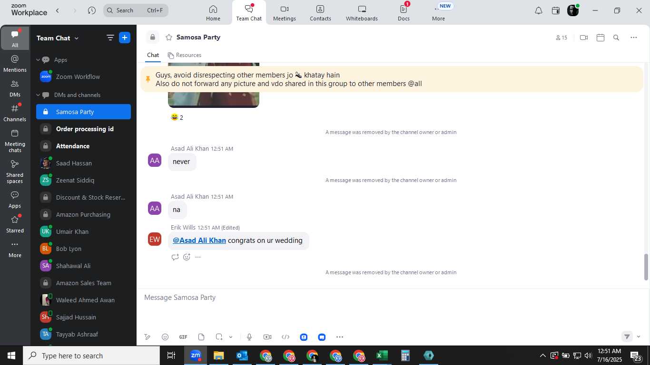Image resolution: width=650 pixels, height=365 pixels.
Task: Star the Samosa Party channel
Action: point(168,38)
